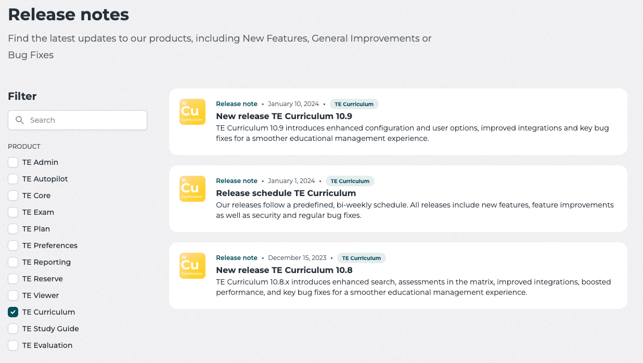Screen dimensions: 643x363
Task: Click the date December 15, 2023
Action: 297,258
